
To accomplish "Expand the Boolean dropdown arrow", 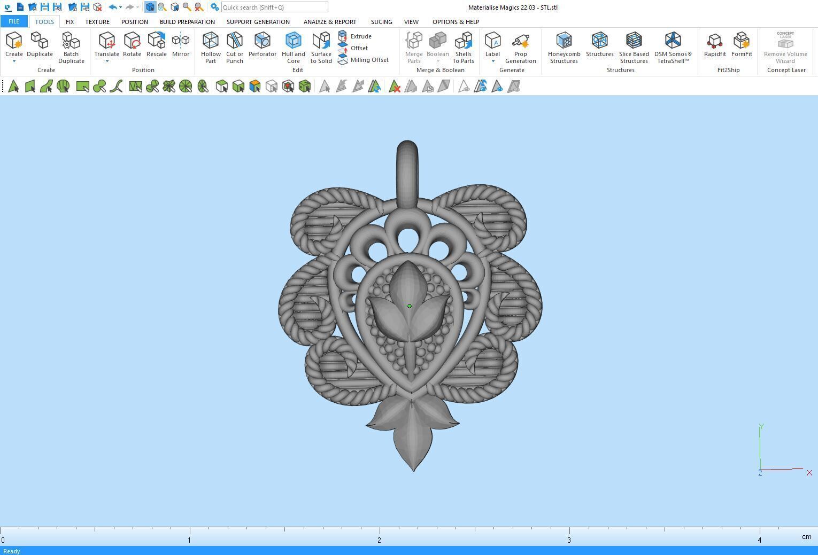I will 437,61.
